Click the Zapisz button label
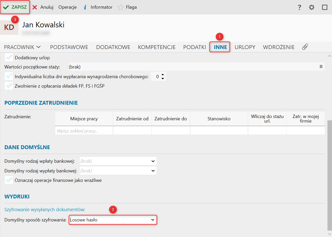The width and height of the screenshot is (332, 237). coord(19,7)
